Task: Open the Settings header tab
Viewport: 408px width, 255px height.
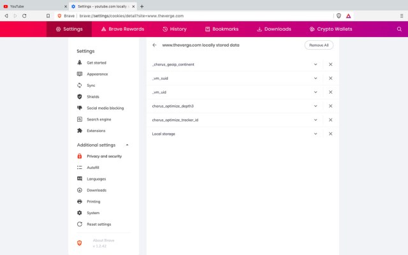Action: [x=69, y=29]
